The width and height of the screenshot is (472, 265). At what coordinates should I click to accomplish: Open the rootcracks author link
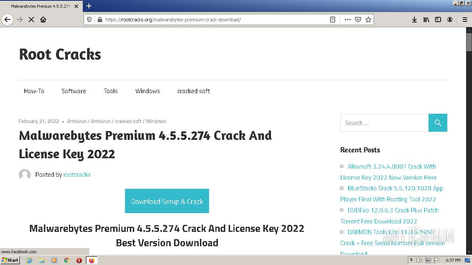pos(77,174)
